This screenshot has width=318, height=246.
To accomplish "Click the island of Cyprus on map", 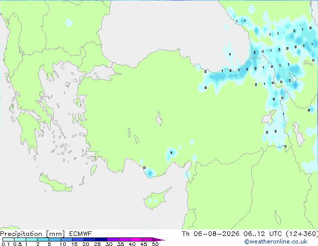I will pos(157,199).
